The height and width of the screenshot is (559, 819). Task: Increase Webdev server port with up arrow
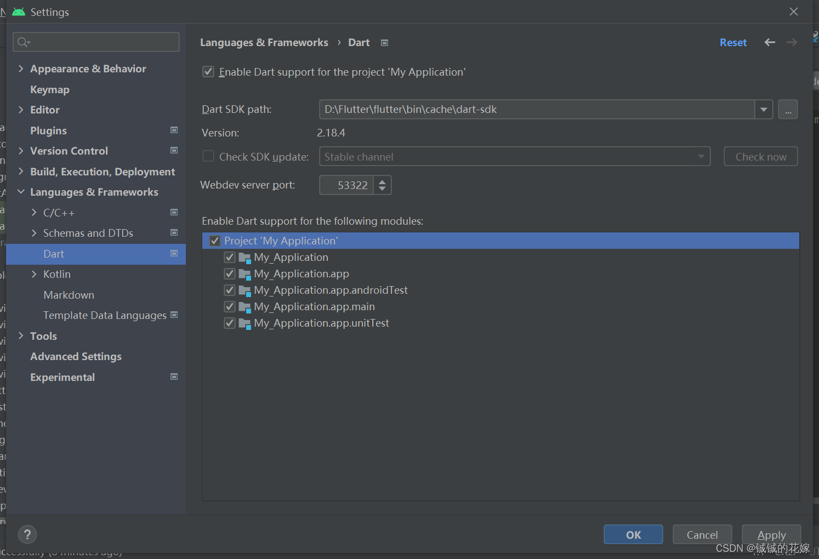point(382,180)
